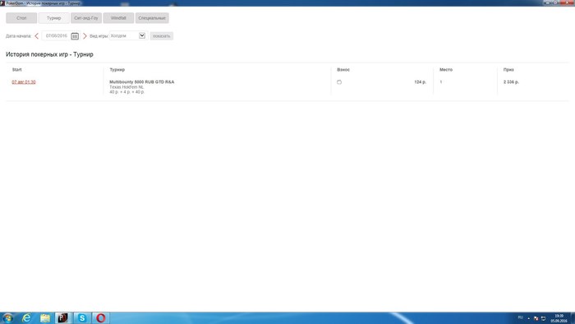Open Skype from the taskbar
This screenshot has width=575, height=324.
(82, 317)
